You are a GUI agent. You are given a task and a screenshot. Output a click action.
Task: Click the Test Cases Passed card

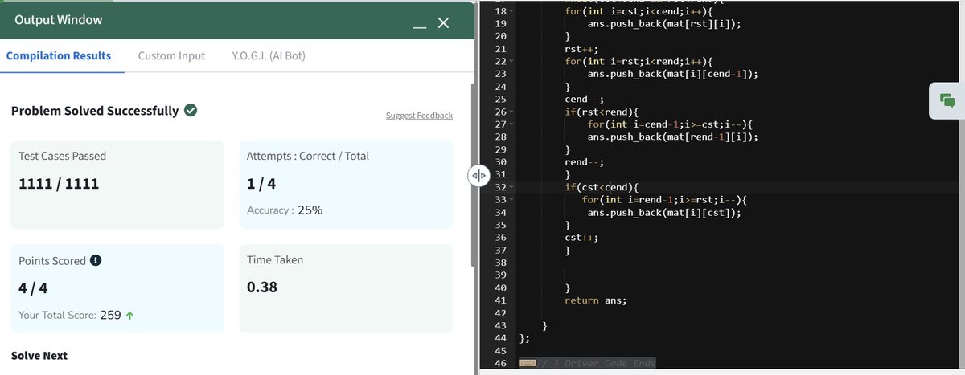(x=117, y=185)
